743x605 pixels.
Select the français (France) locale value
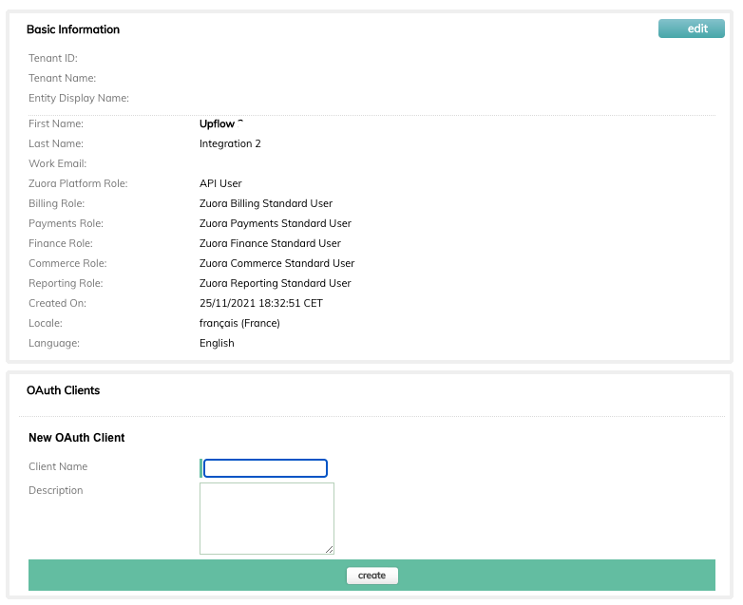[x=239, y=323]
